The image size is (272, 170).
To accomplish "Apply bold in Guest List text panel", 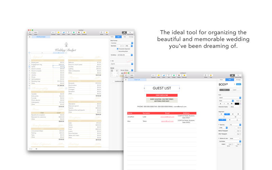I will pyautogui.click(x=220, y=104).
